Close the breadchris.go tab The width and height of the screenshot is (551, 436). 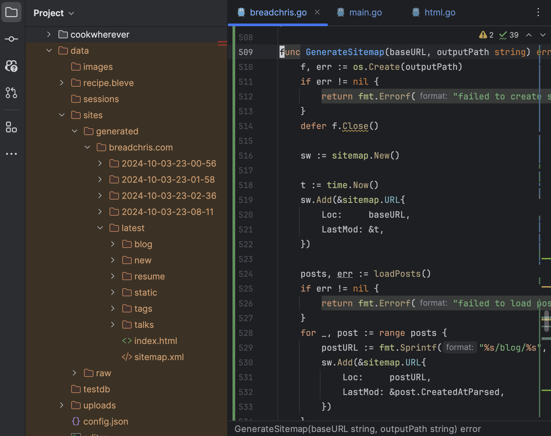point(317,12)
